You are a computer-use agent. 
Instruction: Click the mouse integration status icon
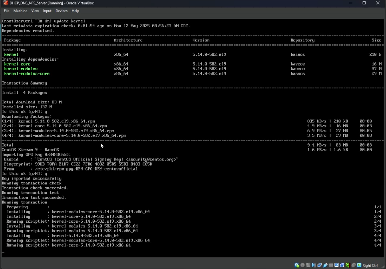354,265
